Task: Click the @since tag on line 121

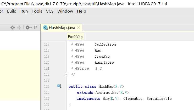Action: (x=82, y=68)
